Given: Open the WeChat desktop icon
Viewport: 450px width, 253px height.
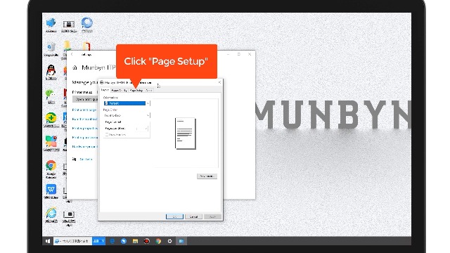Looking at the screenshot, I should coord(51,96).
